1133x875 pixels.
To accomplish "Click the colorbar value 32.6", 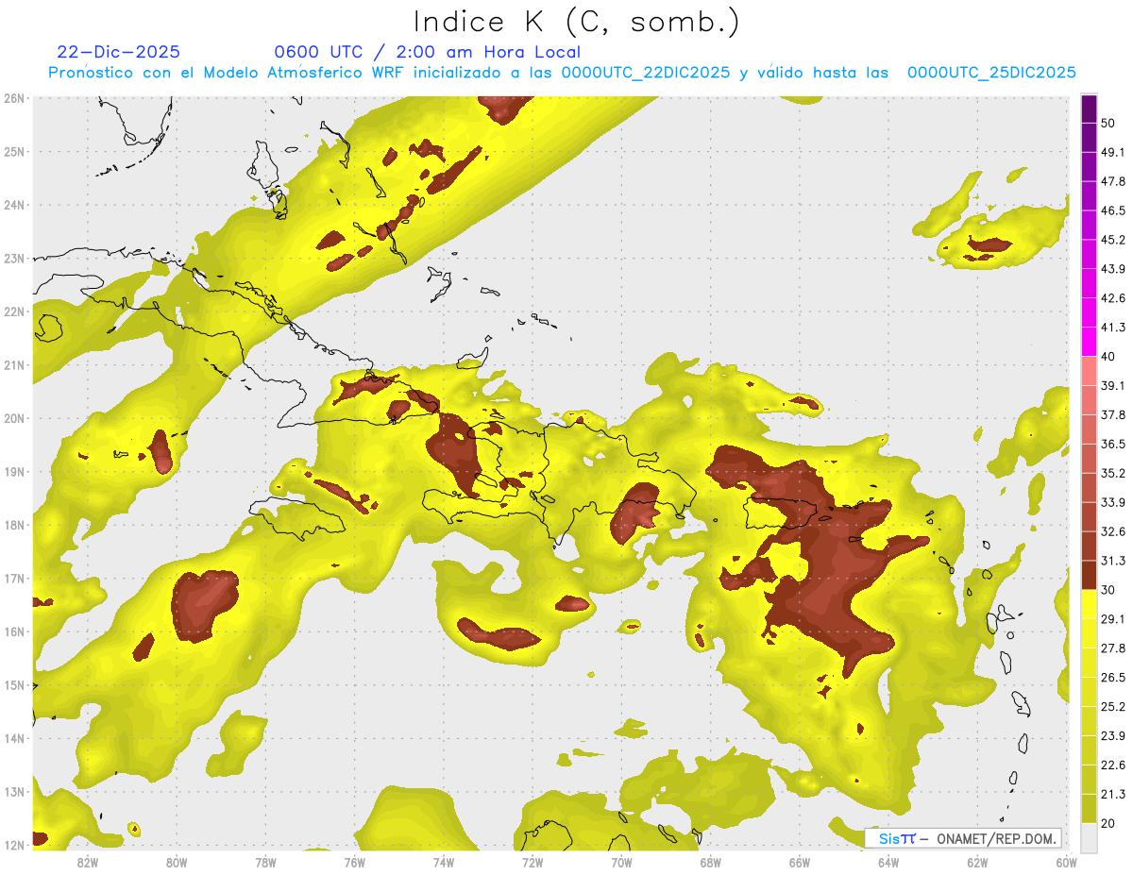I will [1113, 531].
